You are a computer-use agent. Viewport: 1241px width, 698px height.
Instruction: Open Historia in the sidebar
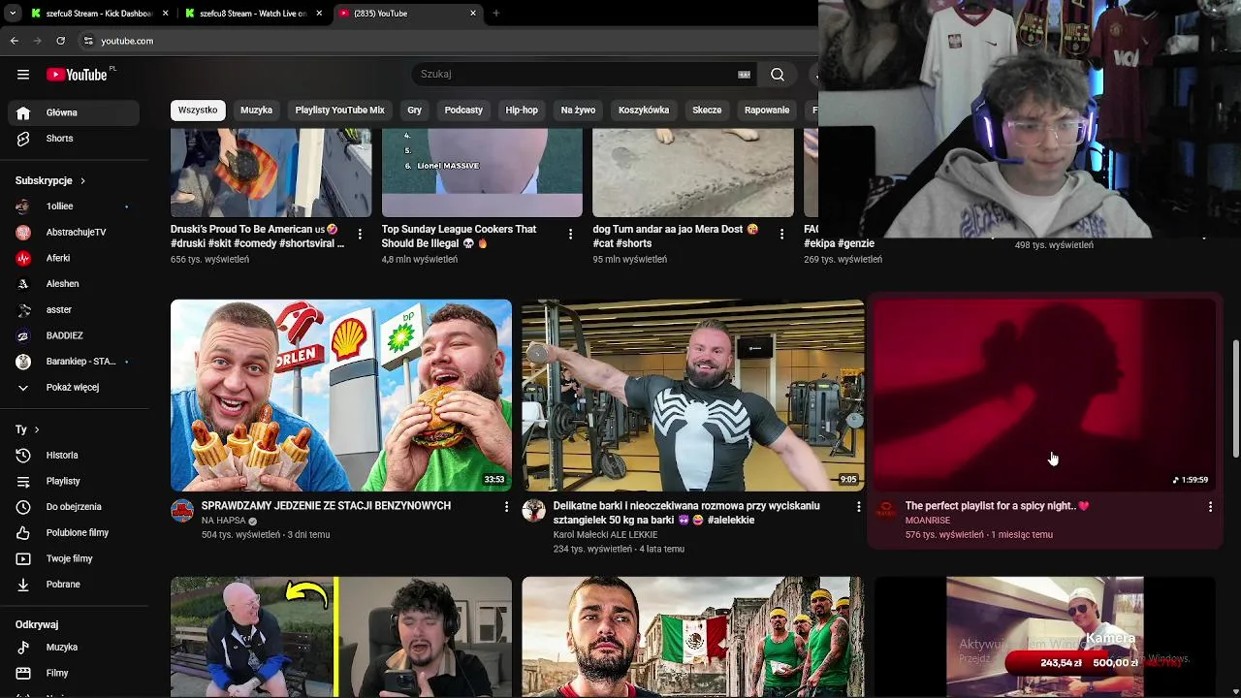(74, 456)
